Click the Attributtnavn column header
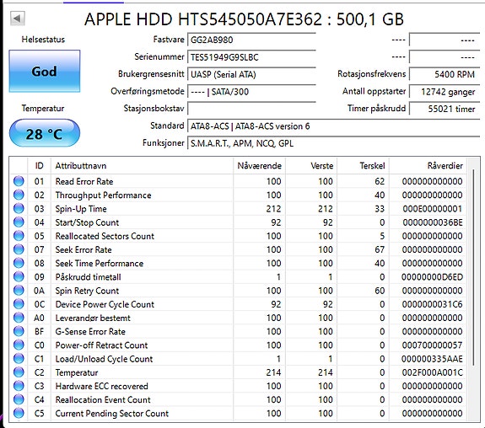The height and width of the screenshot is (428, 485). pos(142,166)
